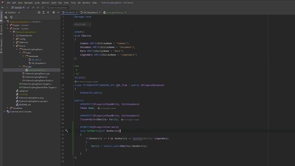The height and width of the screenshot is (166, 295).
Task: Collapse the Scripts folder
Action: [x=20, y=66]
